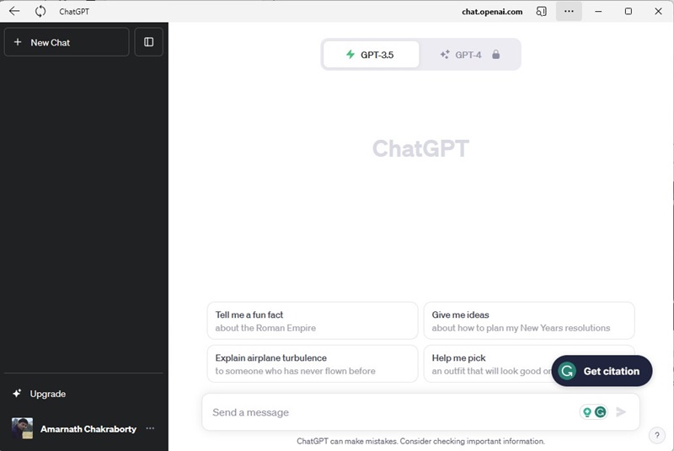The height and width of the screenshot is (451, 674).
Task: Open the cast or app sidebar icon in the title bar
Action: (x=541, y=12)
